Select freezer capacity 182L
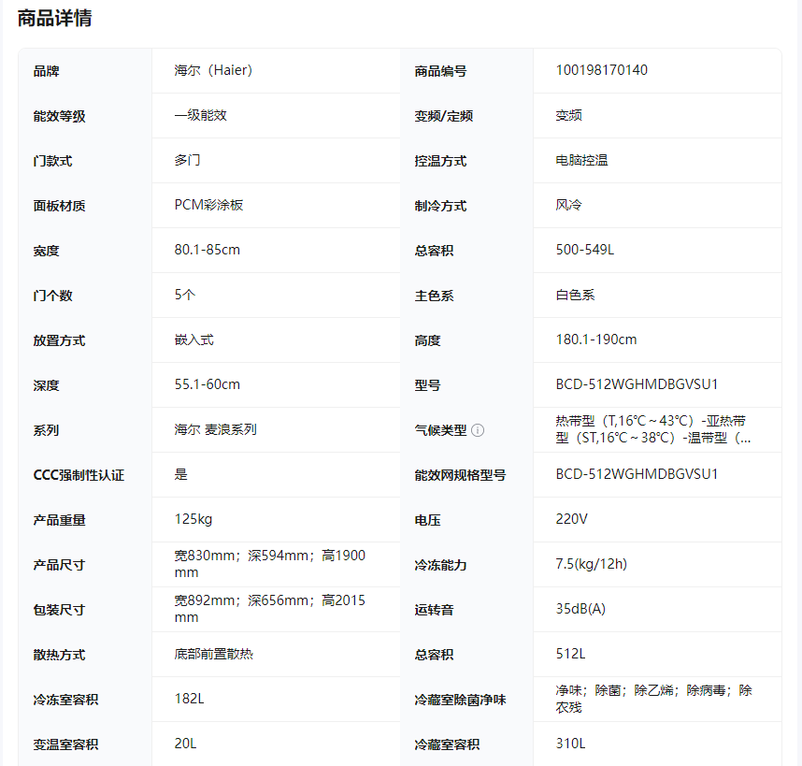802x766 pixels. [189, 699]
